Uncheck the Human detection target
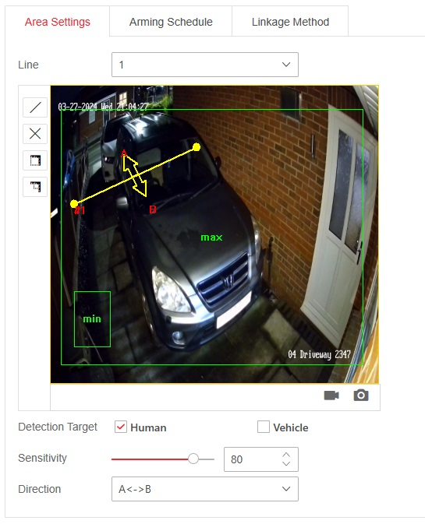This screenshot has height=524, width=425. [120, 427]
